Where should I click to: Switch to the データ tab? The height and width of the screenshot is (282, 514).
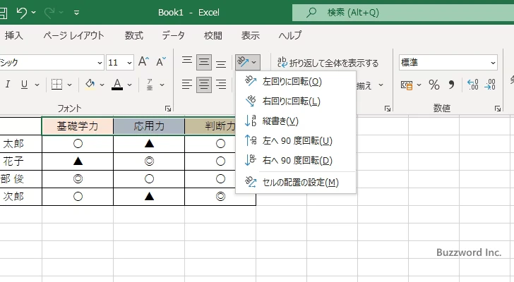(173, 35)
